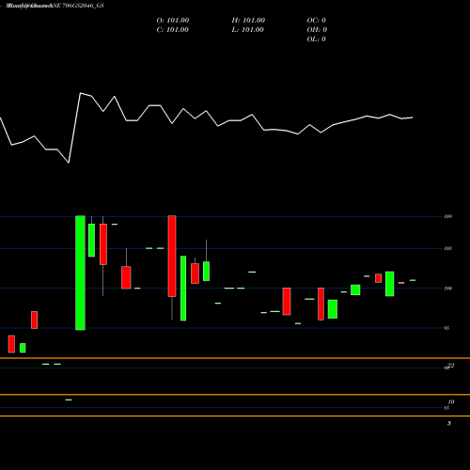The height and width of the screenshot is (470, 470).
Task: Click the 'OH: 0' indicator text
Action: click(x=317, y=30)
